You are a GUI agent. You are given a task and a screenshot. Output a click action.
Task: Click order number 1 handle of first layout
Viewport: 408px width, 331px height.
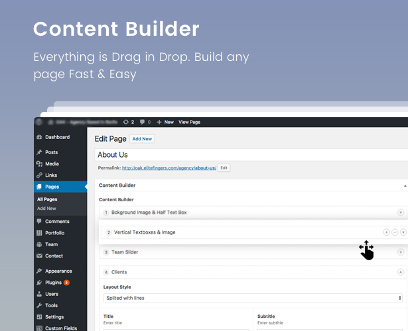coord(106,213)
